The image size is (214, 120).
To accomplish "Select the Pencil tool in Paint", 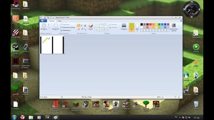I will click(x=79, y=26).
